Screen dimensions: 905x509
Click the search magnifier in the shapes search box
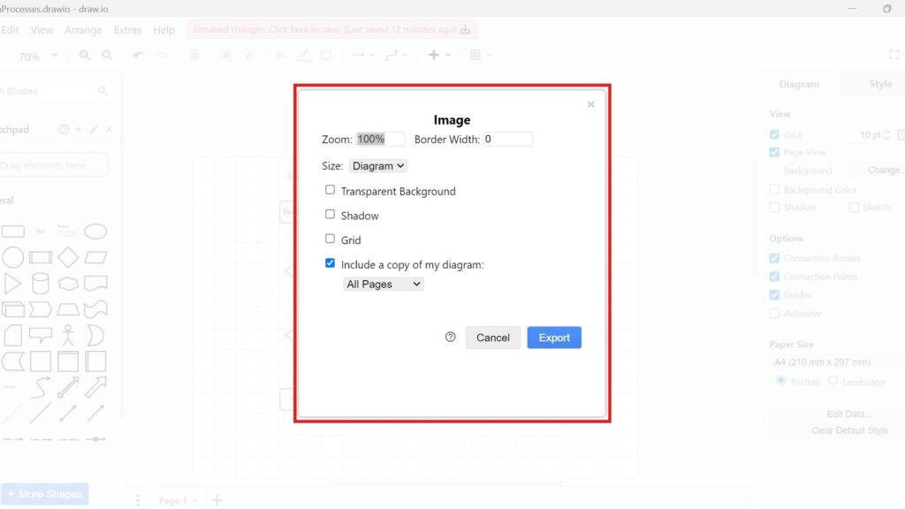[103, 91]
